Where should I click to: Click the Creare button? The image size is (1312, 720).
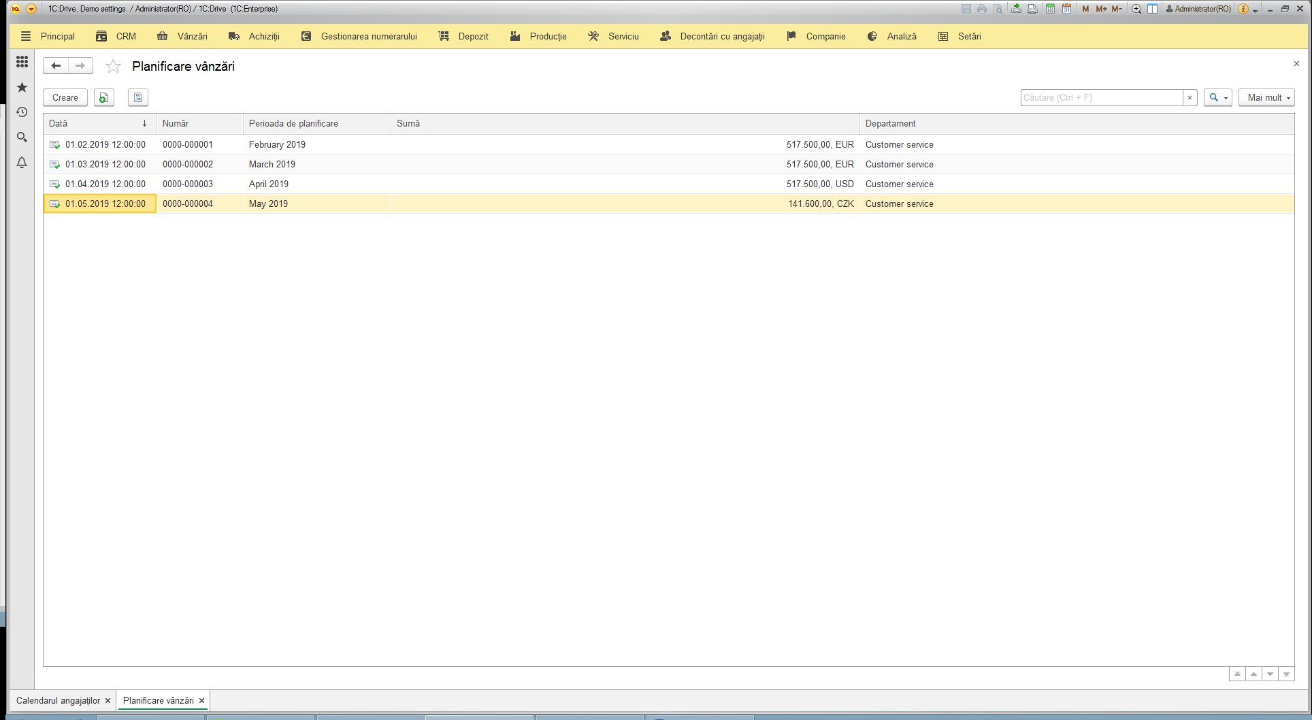click(x=65, y=98)
